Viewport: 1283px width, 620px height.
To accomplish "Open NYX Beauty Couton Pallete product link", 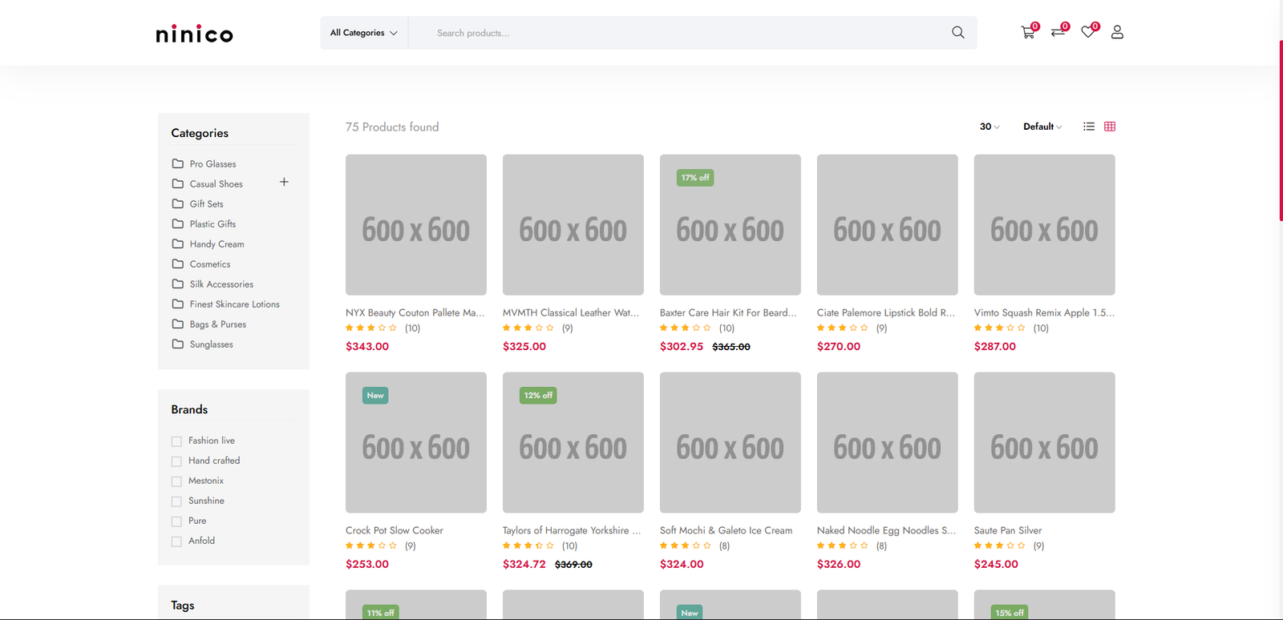I will click(415, 312).
